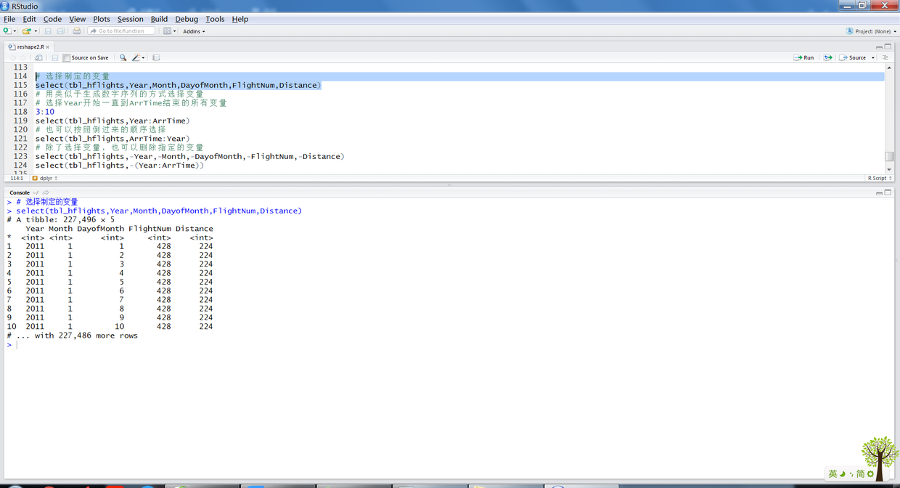
Task: Click the New File icon
Action: coord(7,31)
